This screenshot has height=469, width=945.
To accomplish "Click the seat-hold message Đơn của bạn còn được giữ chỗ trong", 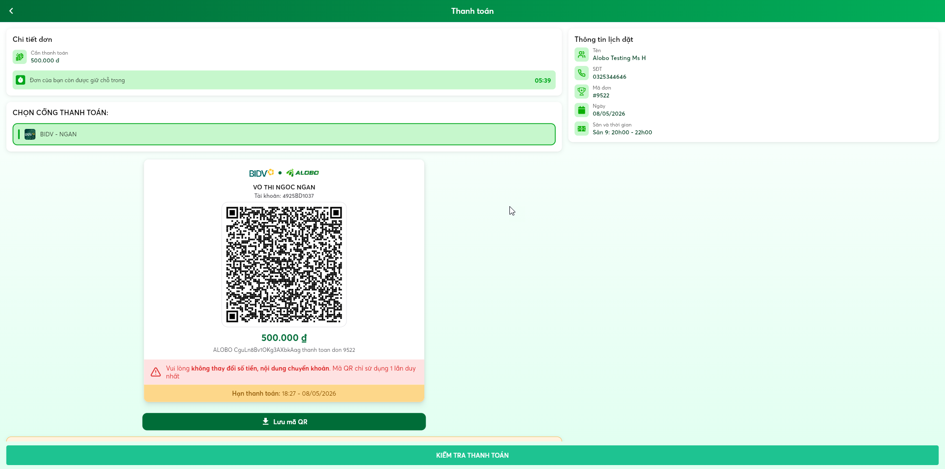I will coord(77,80).
